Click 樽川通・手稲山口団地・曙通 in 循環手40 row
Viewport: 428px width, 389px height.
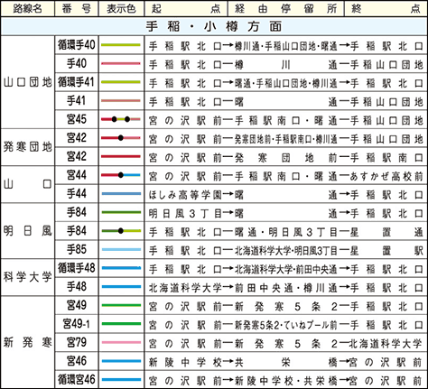(x=286, y=46)
